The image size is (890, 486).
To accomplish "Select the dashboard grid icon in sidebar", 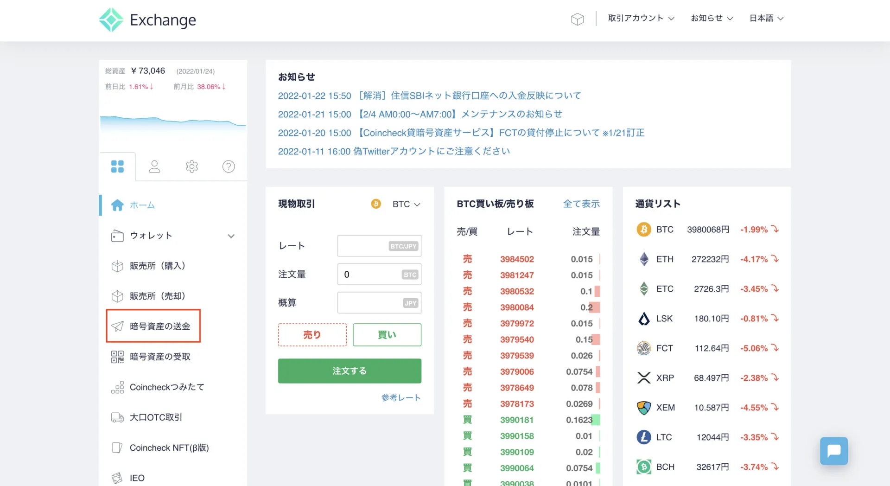I will pyautogui.click(x=117, y=166).
